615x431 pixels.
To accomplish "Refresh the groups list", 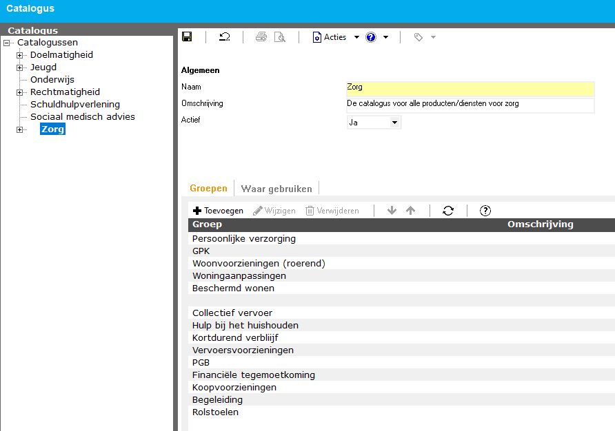I will point(448,211).
